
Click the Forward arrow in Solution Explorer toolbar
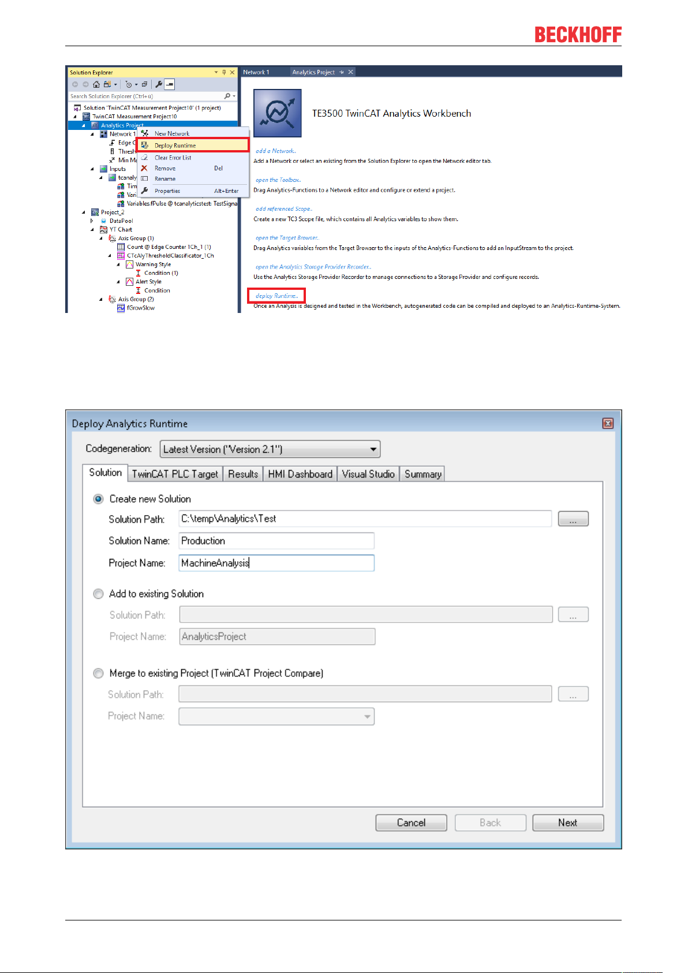[x=85, y=84]
